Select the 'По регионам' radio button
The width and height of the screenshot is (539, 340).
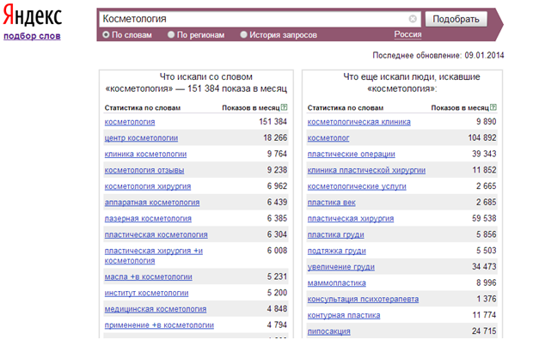171,34
